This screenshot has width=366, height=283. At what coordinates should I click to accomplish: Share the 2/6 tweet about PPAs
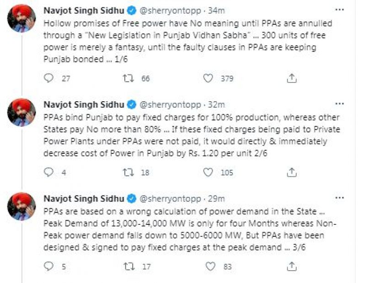[291, 173]
